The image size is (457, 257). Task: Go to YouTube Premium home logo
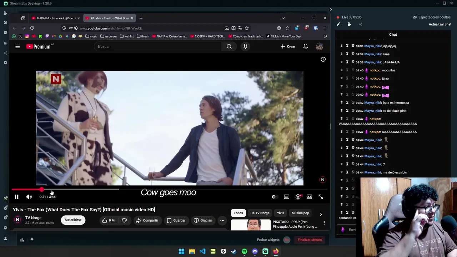(39, 46)
